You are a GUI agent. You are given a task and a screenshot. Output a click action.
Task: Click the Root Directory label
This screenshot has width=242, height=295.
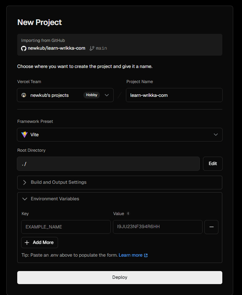[x=31, y=150]
